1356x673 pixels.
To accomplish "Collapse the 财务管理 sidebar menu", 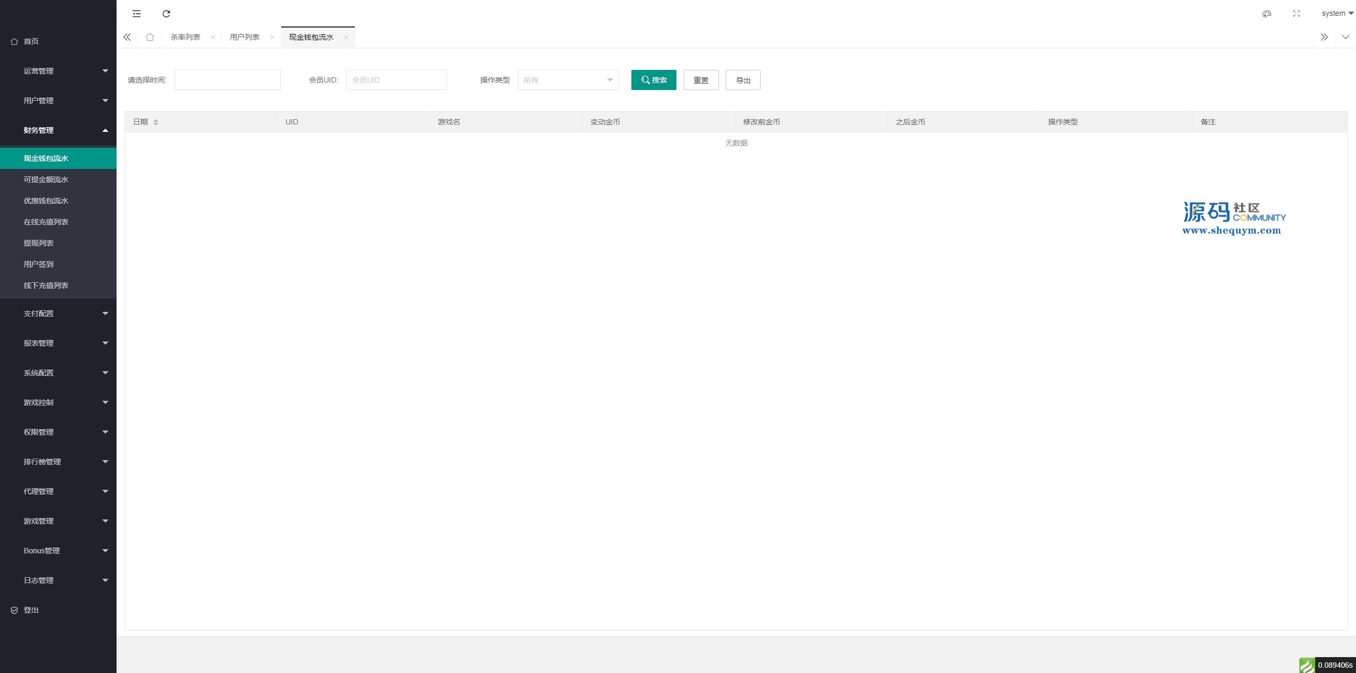I will [x=58, y=130].
